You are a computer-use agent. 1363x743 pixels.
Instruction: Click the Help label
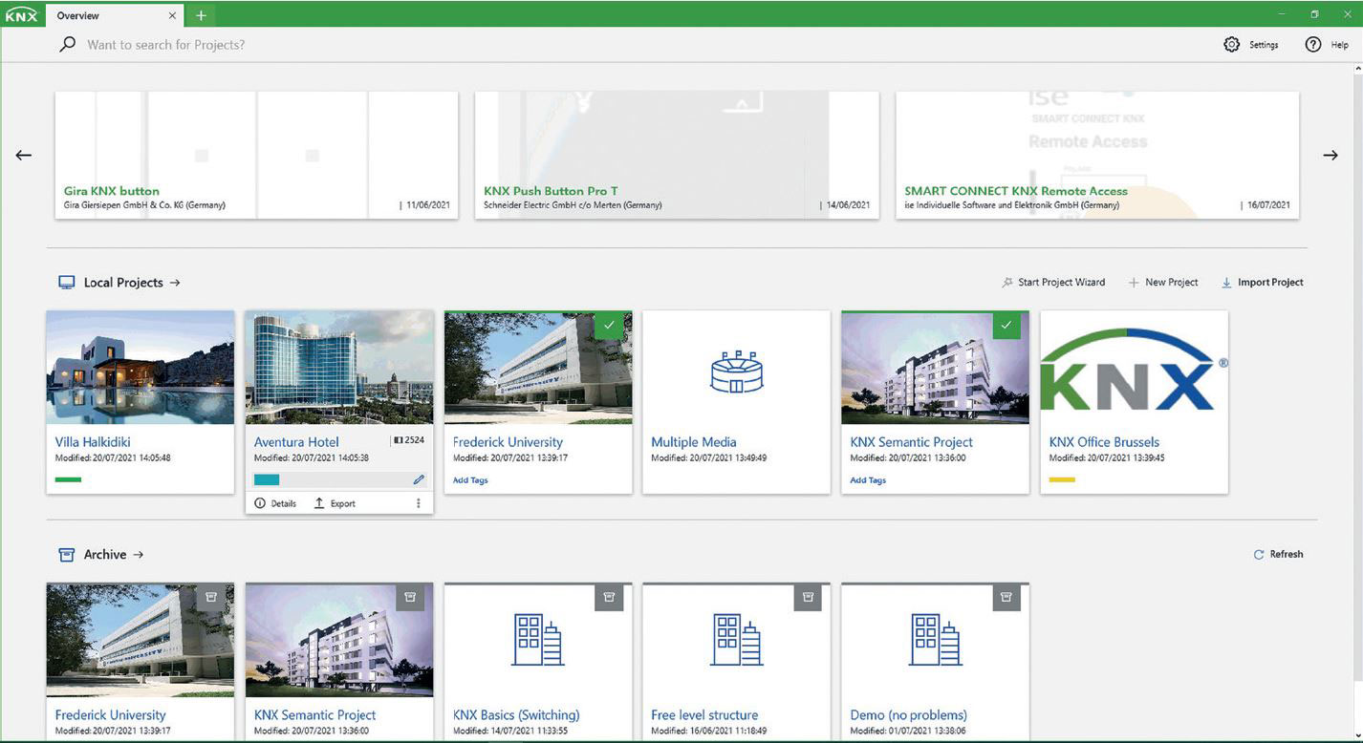pyautogui.click(x=1340, y=45)
